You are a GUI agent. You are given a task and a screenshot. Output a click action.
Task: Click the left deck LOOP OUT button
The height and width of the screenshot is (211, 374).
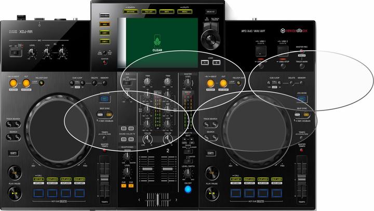[26, 83]
